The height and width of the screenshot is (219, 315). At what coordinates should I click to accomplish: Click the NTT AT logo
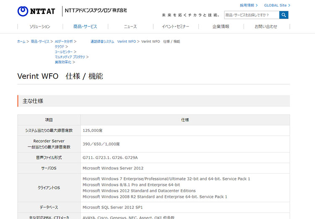36,11
